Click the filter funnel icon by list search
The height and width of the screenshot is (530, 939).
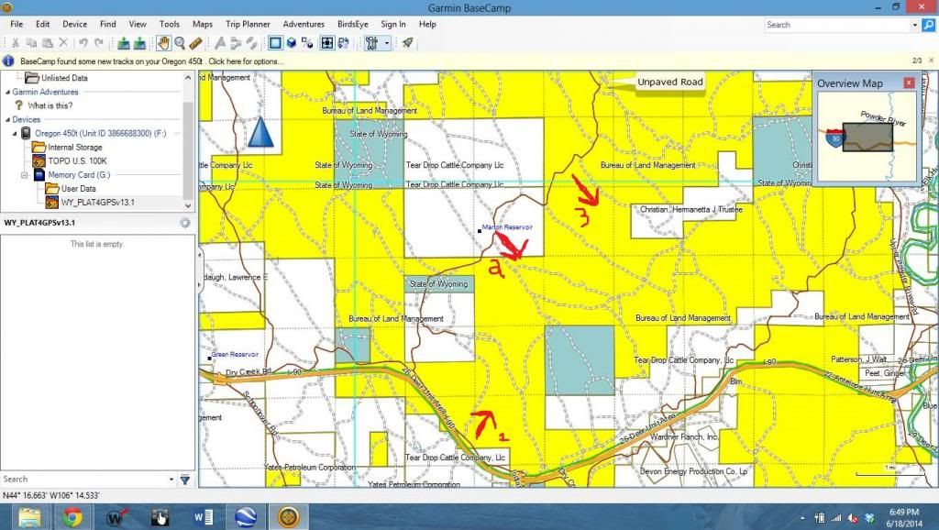[x=185, y=480]
